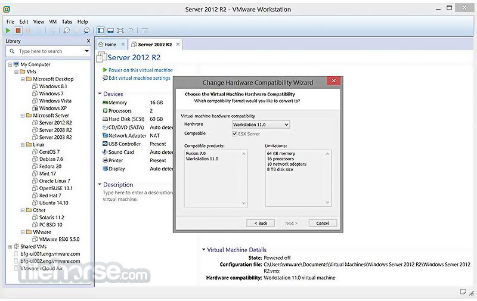The image size is (477, 301).
Task: Click the Pause toolbar icon
Action: pos(27,30)
